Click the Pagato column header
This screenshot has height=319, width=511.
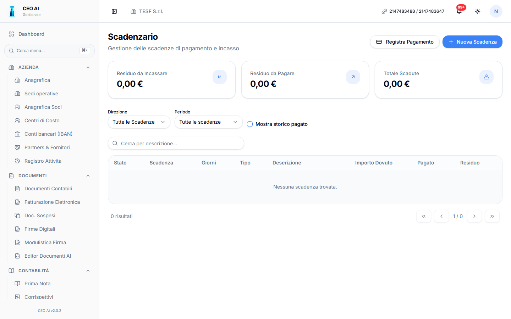click(426, 163)
